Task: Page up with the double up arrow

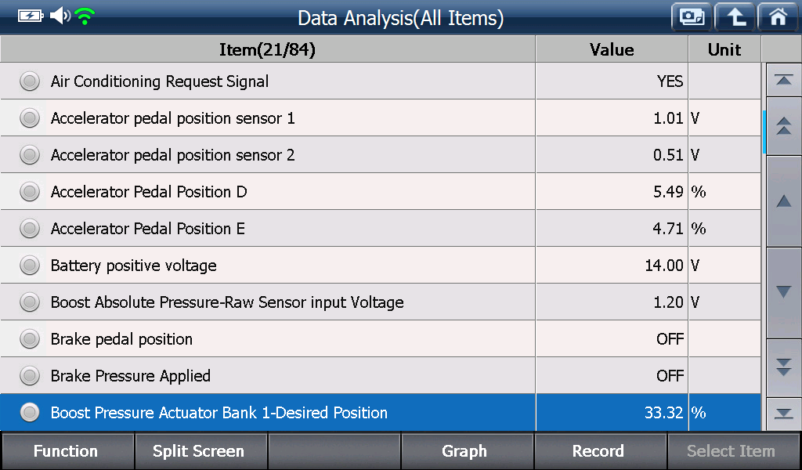Action: pos(783,126)
